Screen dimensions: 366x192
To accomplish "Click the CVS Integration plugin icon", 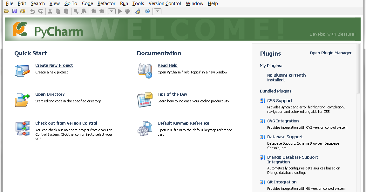I will tap(263, 121).
